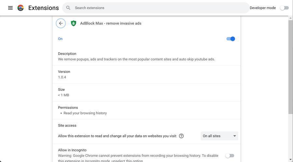
Task: Open the hamburger main menu
Action: [x=10, y=8]
